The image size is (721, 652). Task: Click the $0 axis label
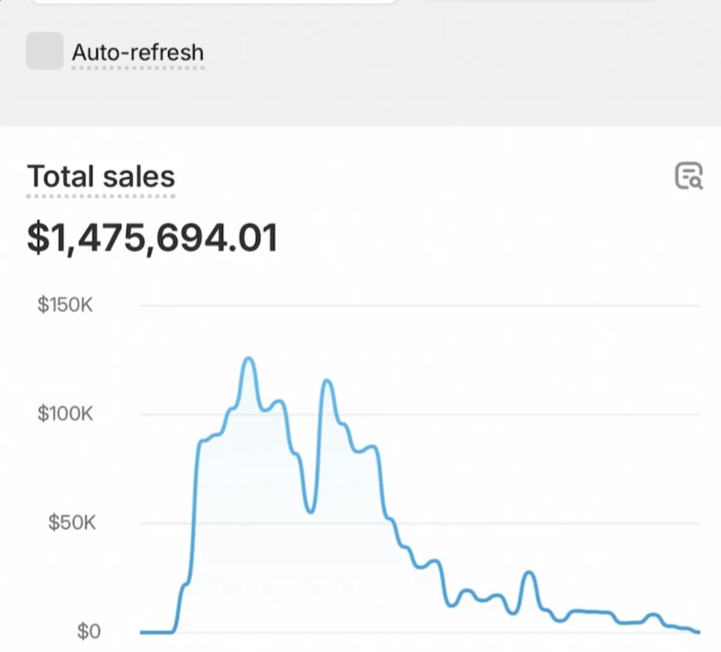(90, 632)
